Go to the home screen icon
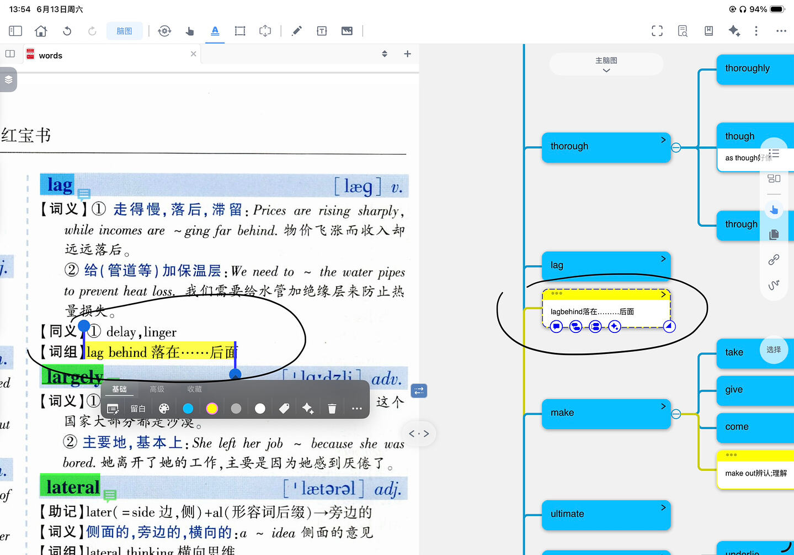Viewport: 794px width, 555px height. 41,31
